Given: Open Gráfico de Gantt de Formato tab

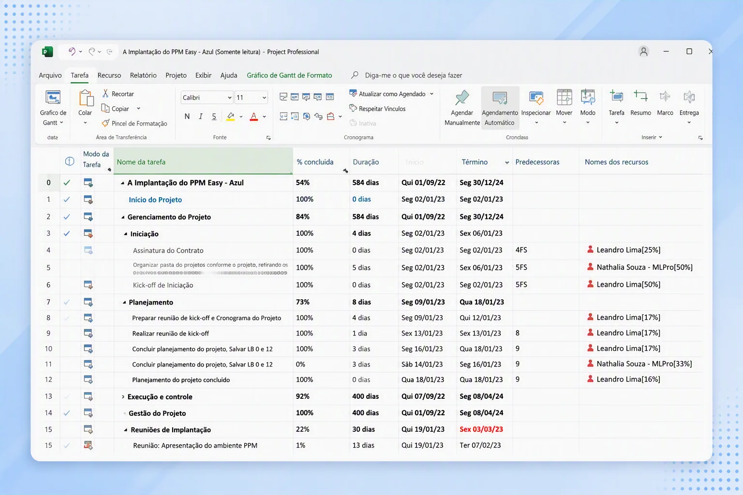Looking at the screenshot, I should (289, 75).
